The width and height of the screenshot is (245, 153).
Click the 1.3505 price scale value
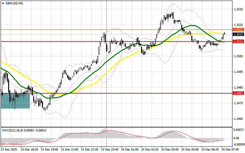pyautogui.click(x=238, y=56)
